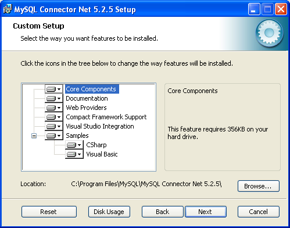Click the install location path text
Image resolution: width=290 pixels, height=228 pixels.
(146, 184)
